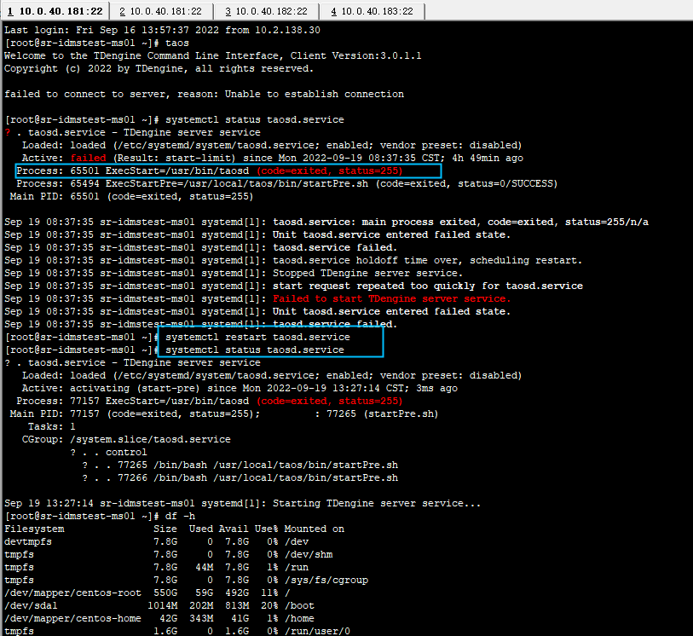This screenshot has width=693, height=636.
Task: Click 'holdoff time over, scheduling restart' log
Action: coord(470,260)
